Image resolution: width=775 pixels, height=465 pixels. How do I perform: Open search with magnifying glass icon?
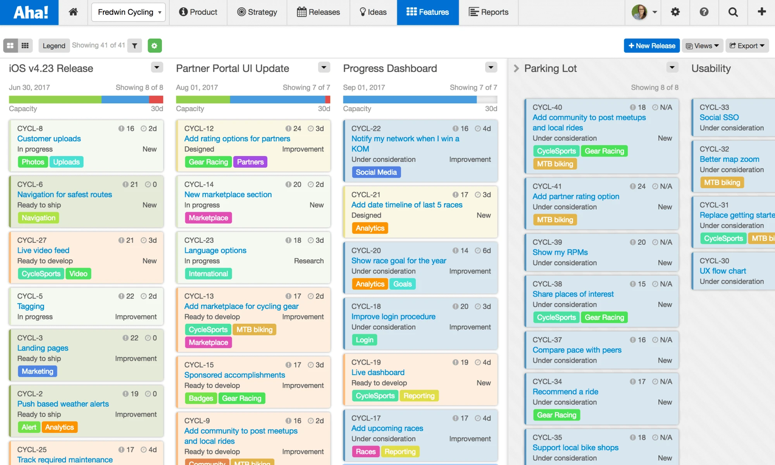(x=733, y=12)
